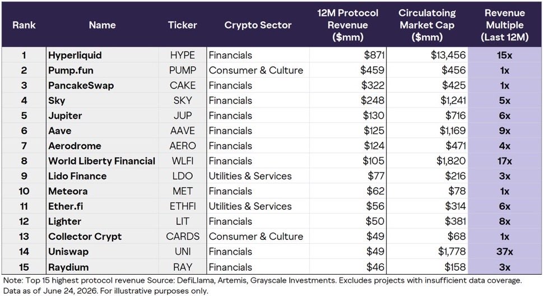Click the Rank column header
Image resolution: width=543 pixels, height=296 pixels.
24,25
